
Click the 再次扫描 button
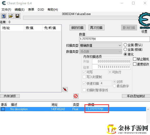tap(96, 28)
